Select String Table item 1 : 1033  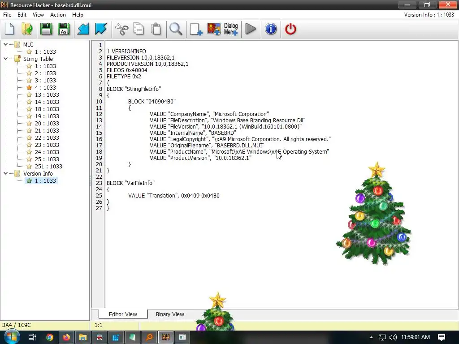click(45, 66)
